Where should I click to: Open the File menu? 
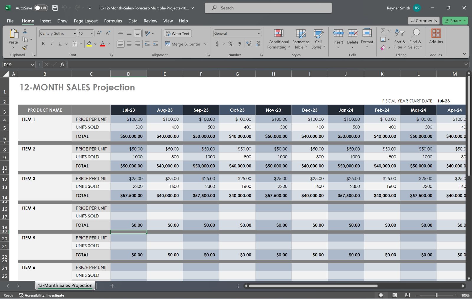pos(10,21)
